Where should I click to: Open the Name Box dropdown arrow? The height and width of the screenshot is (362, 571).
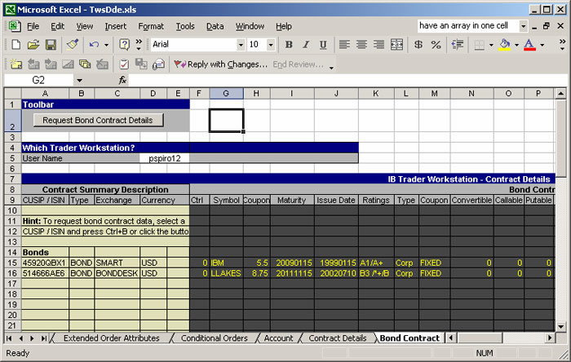(x=79, y=81)
